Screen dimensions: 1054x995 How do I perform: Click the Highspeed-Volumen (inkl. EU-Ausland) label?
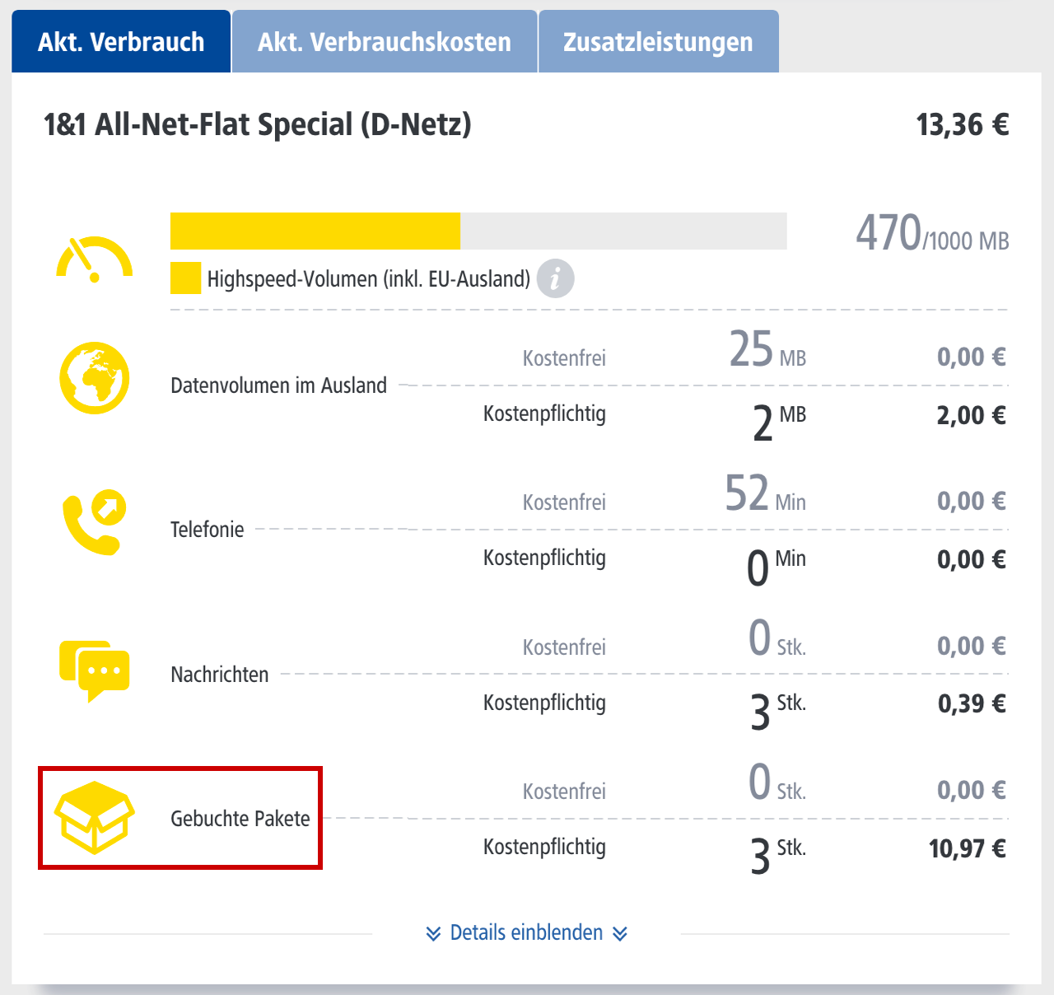pyautogui.click(x=369, y=278)
